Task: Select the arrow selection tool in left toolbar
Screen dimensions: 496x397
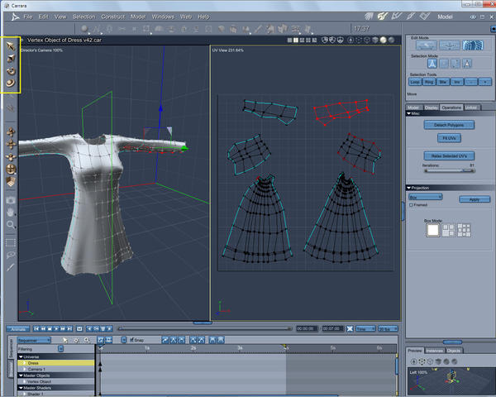Action: click(x=11, y=45)
